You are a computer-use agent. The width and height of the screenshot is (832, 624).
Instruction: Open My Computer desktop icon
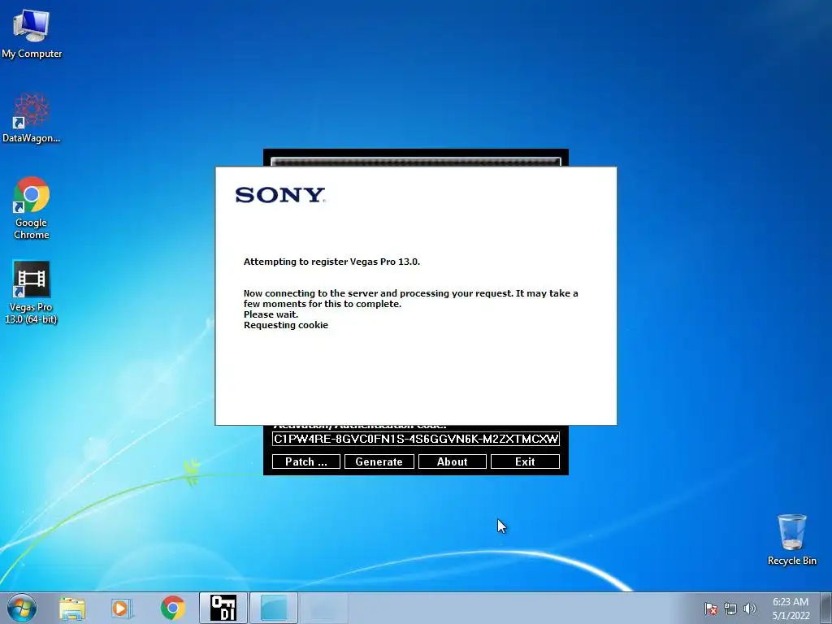point(32,32)
